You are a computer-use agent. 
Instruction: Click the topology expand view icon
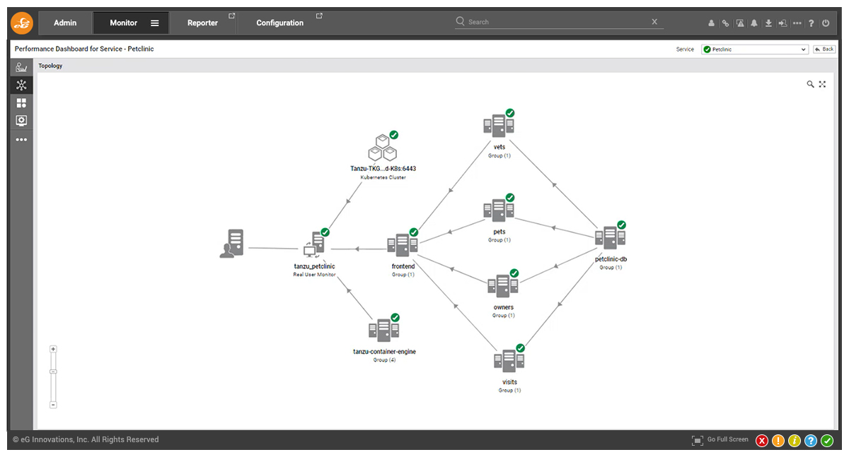(x=823, y=84)
